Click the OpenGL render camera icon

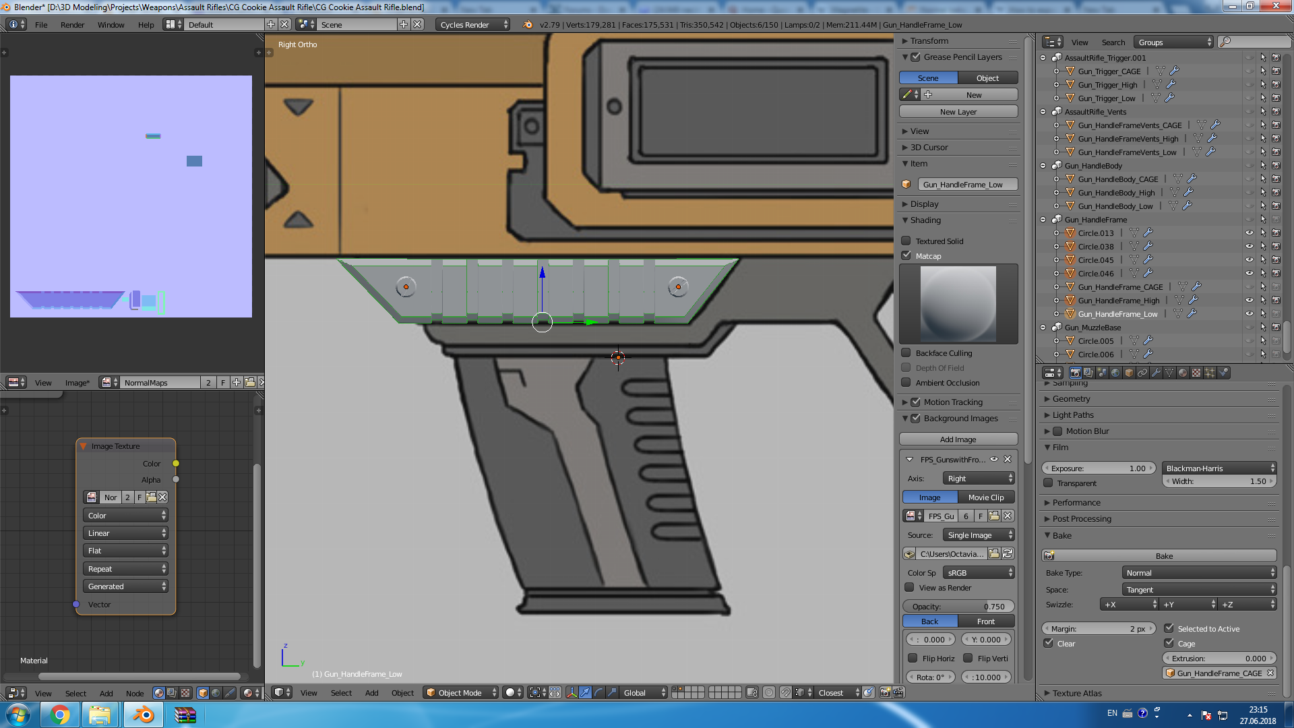click(885, 692)
